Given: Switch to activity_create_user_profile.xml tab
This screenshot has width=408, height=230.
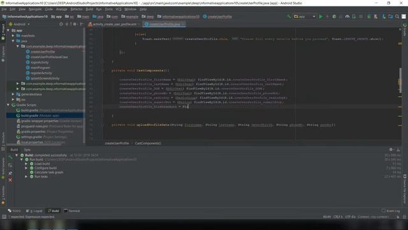Looking at the screenshot, I should [x=114, y=24].
